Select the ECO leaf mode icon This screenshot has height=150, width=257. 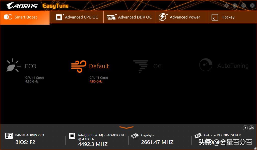(x=14, y=65)
